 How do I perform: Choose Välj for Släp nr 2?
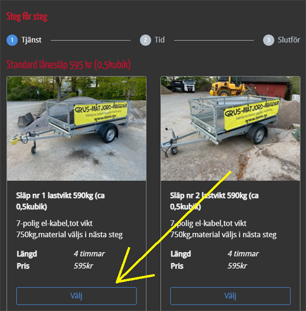coord(230,296)
